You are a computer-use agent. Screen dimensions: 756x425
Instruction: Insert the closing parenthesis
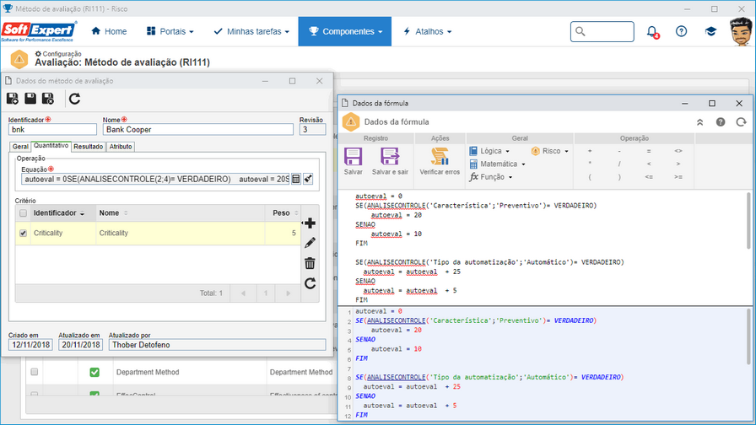(x=619, y=177)
